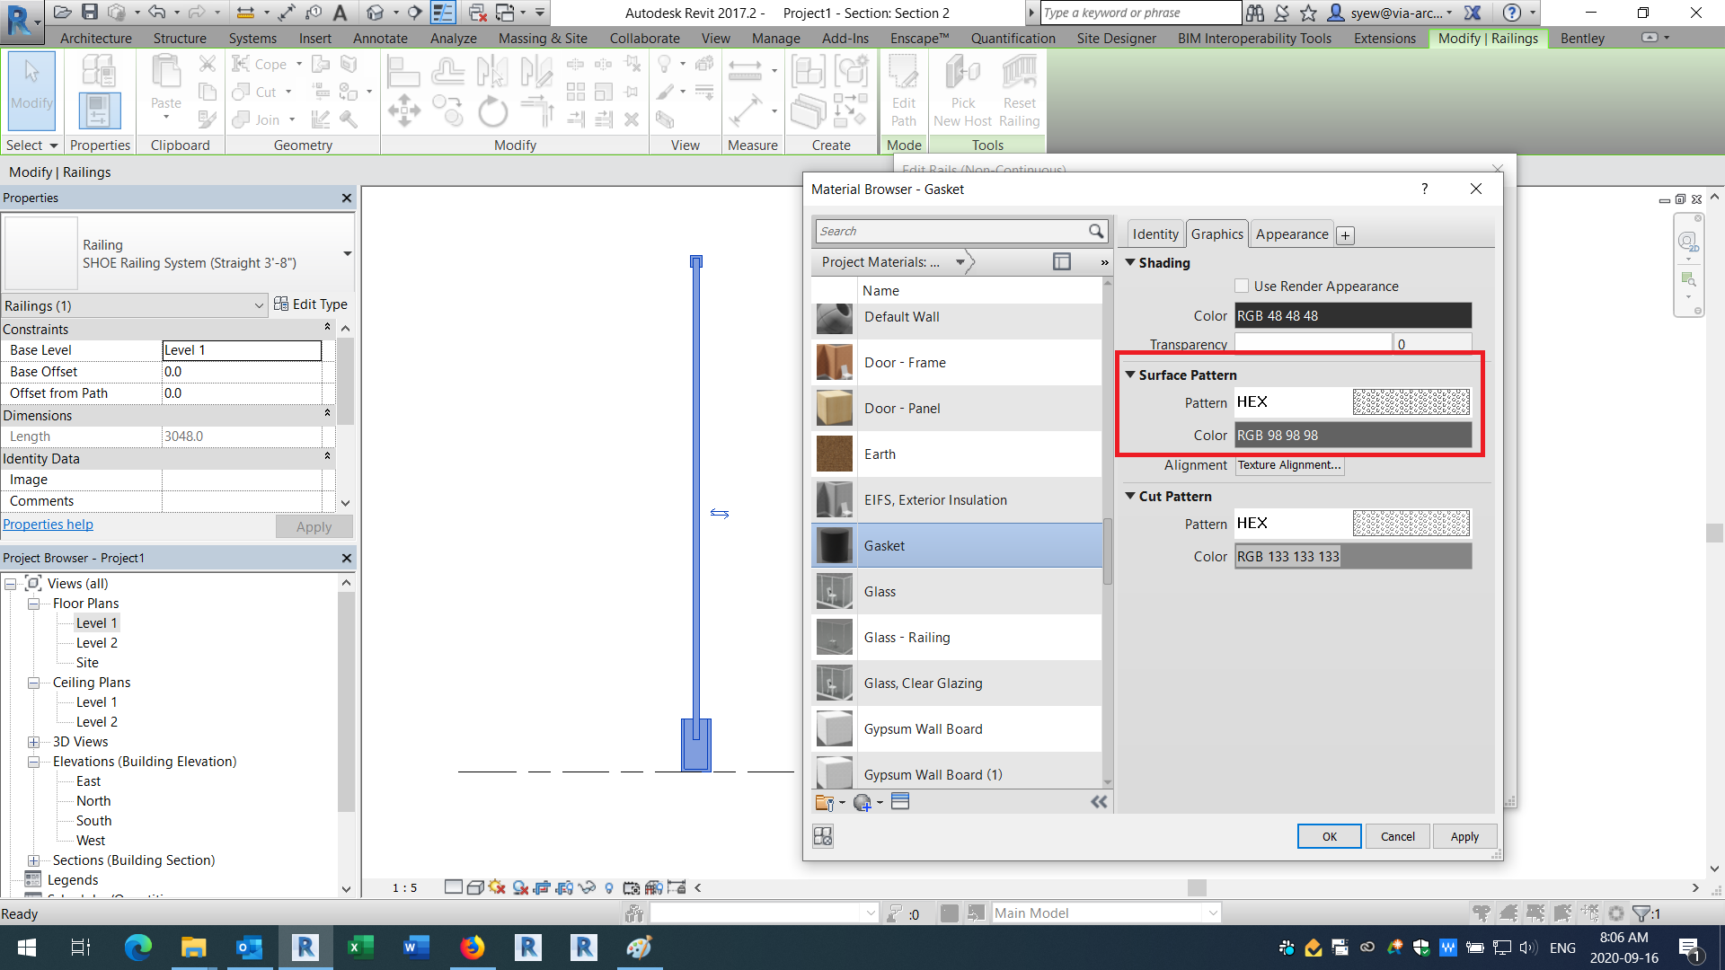This screenshot has width=1725, height=970.
Task: Open the Main Model dropdown
Action: (1213, 913)
